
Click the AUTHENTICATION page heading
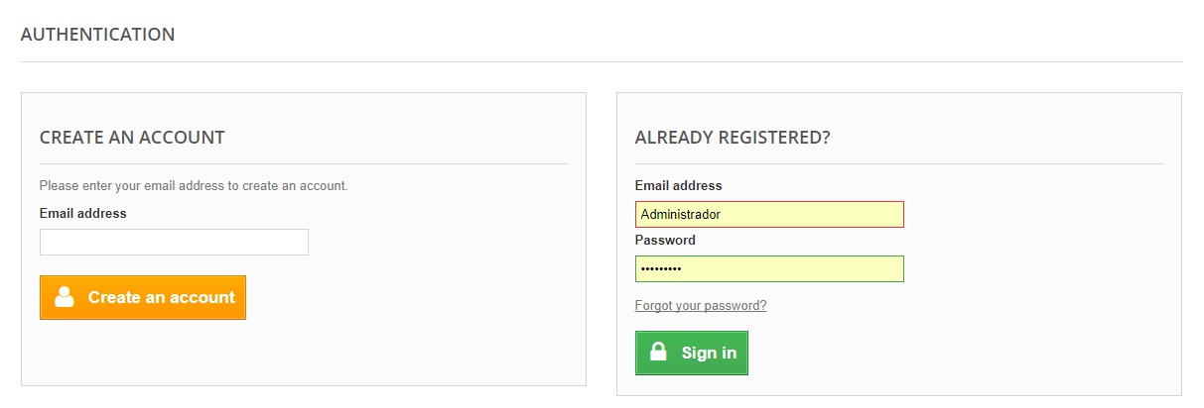[x=97, y=35]
